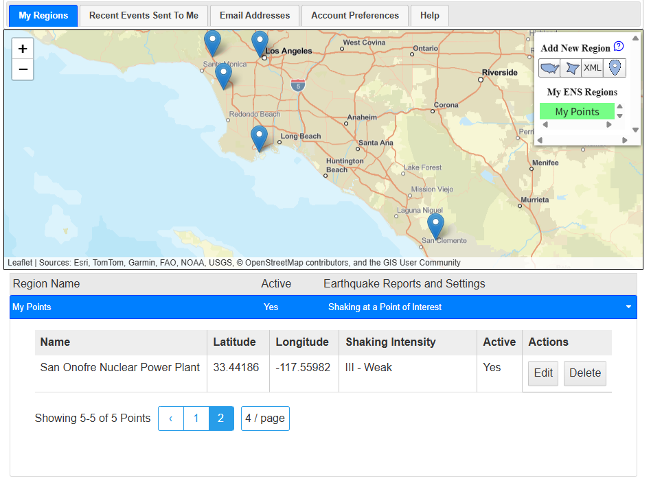Click the map pin at Los Angeles
The width and height of the screenshot is (651, 483).
coord(260,44)
